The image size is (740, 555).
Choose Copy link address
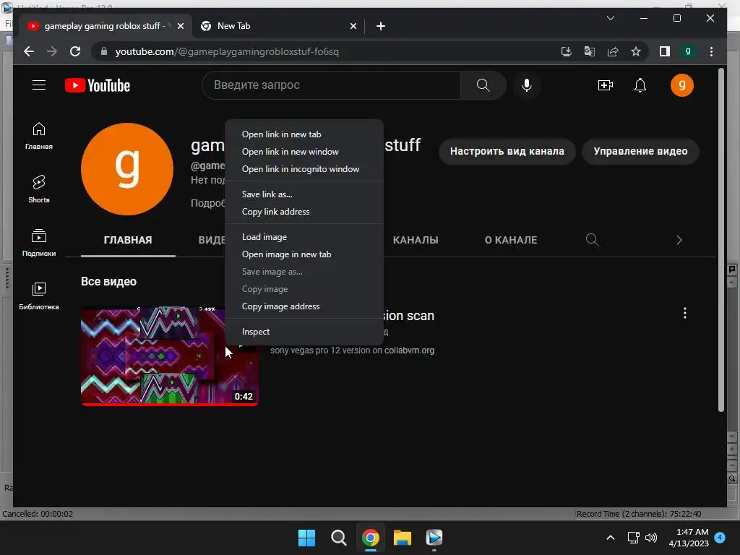[x=304, y=212]
